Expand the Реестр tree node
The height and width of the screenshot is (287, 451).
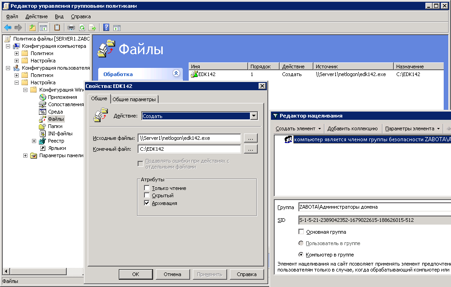pyautogui.click(x=34, y=141)
